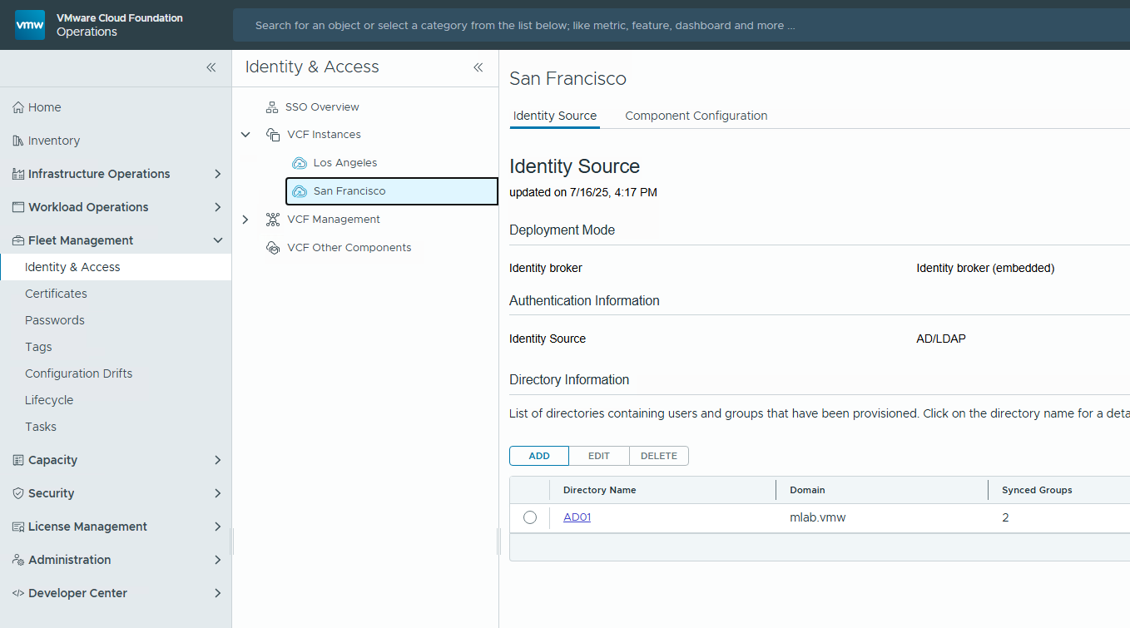Expand the Infrastructure Operations menu
Image resolution: width=1130 pixels, height=628 pixels.
coord(218,174)
